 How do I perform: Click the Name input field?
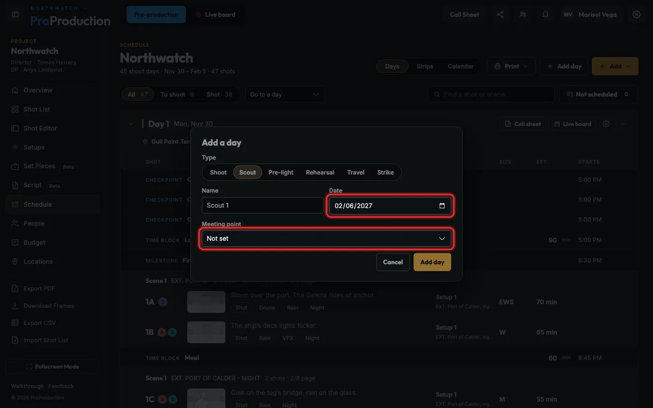[263, 205]
